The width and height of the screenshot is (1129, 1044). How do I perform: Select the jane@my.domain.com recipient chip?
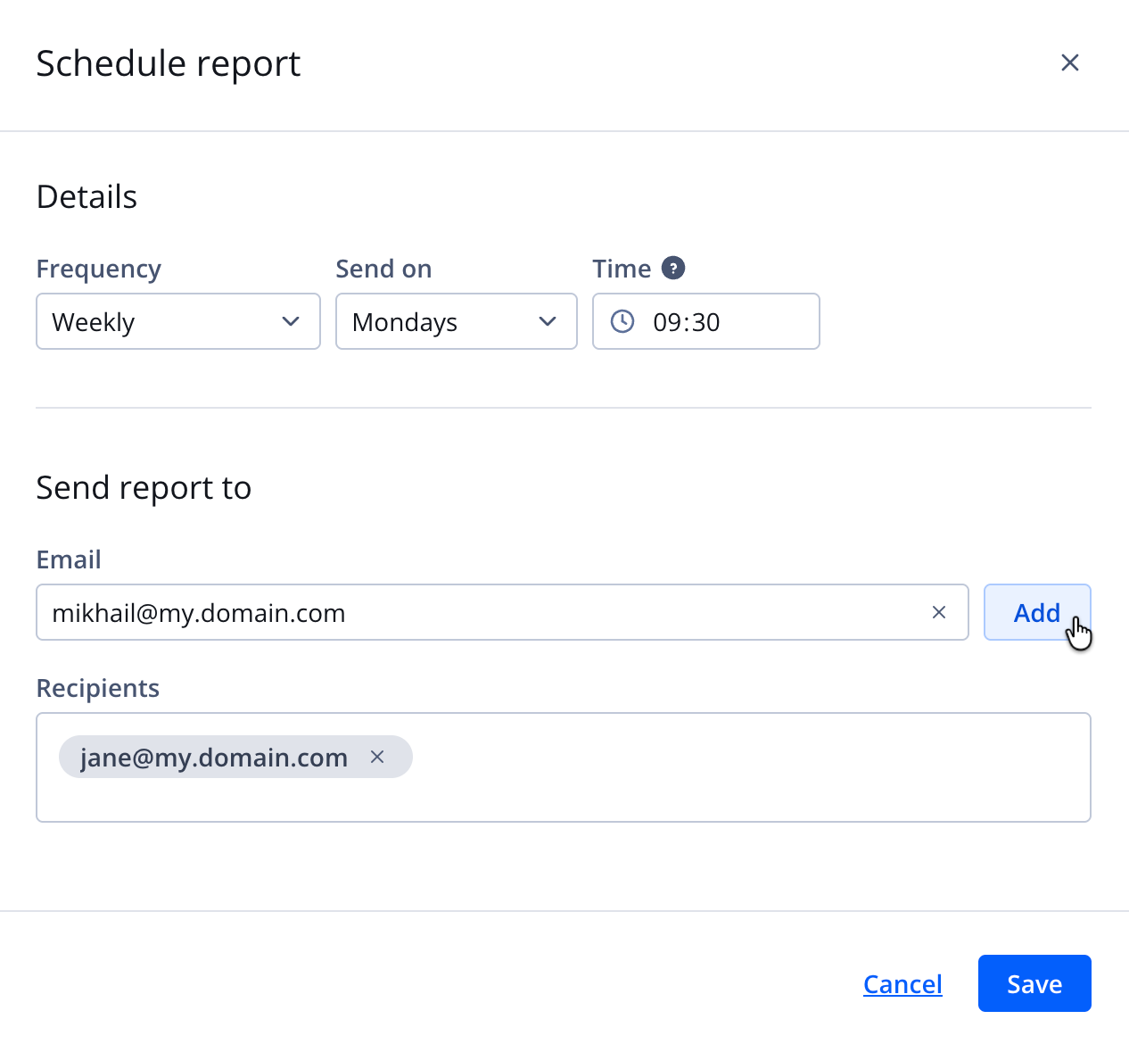tap(214, 756)
